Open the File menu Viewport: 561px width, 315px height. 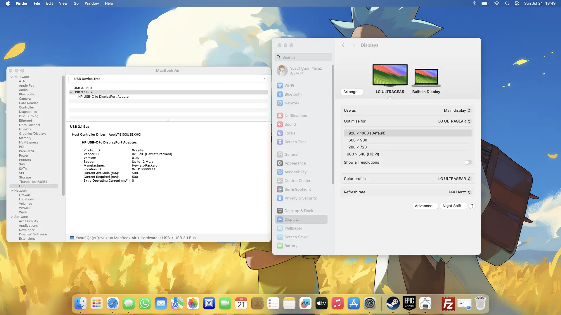(37, 3)
